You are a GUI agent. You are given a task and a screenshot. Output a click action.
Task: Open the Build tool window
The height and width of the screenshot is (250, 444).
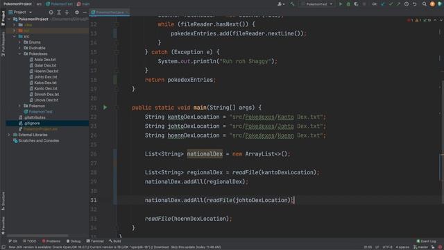(114, 241)
